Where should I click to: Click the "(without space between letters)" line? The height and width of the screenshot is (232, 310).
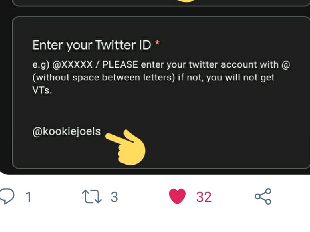[103, 78]
